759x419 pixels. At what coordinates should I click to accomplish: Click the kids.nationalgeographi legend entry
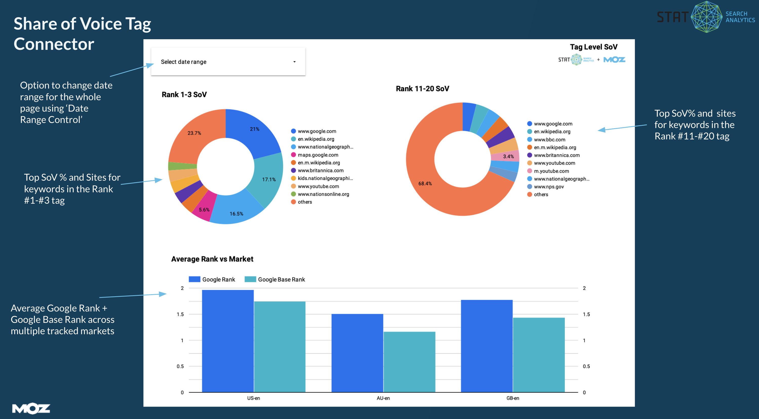(x=325, y=178)
